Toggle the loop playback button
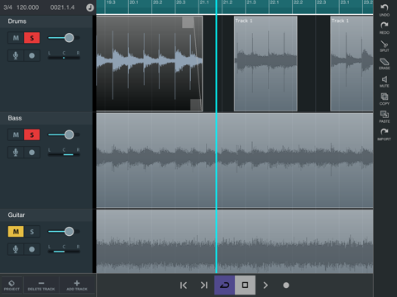 tap(224, 285)
